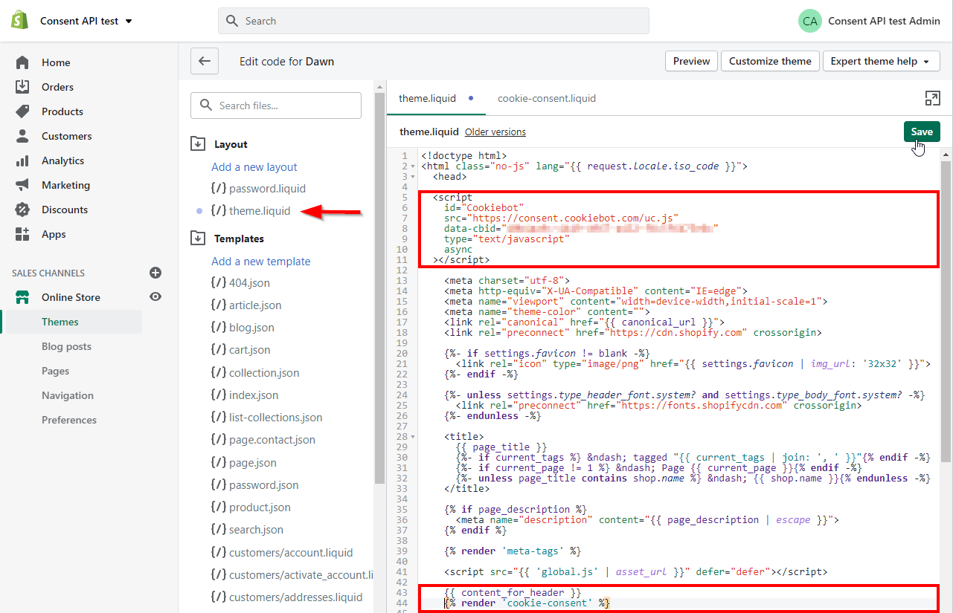Open the customers/account.liquid file
The image size is (953, 613).
[282, 553]
